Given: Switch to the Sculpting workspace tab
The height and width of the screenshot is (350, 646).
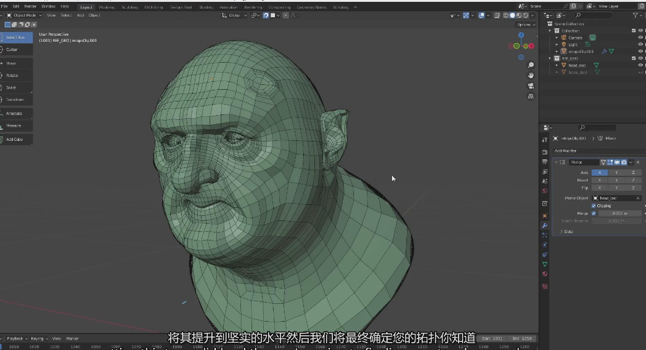Looking at the screenshot, I should click(129, 7).
